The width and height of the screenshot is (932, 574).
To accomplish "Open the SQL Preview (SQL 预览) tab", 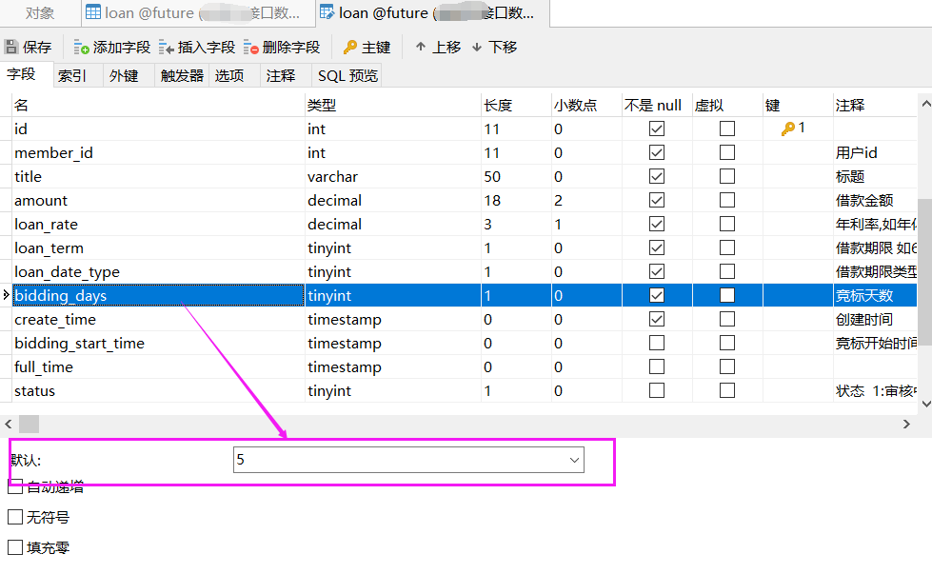I will (347, 75).
